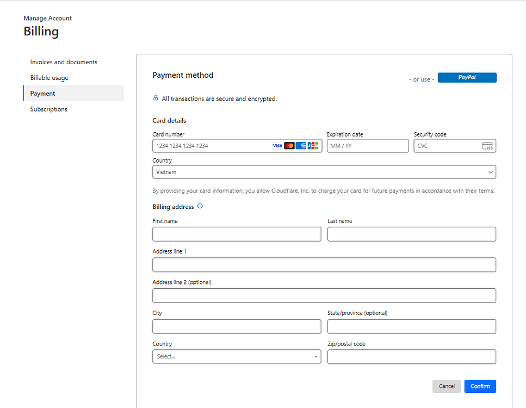Click the Billing address info icon
This screenshot has width=526, height=408.
pos(200,206)
